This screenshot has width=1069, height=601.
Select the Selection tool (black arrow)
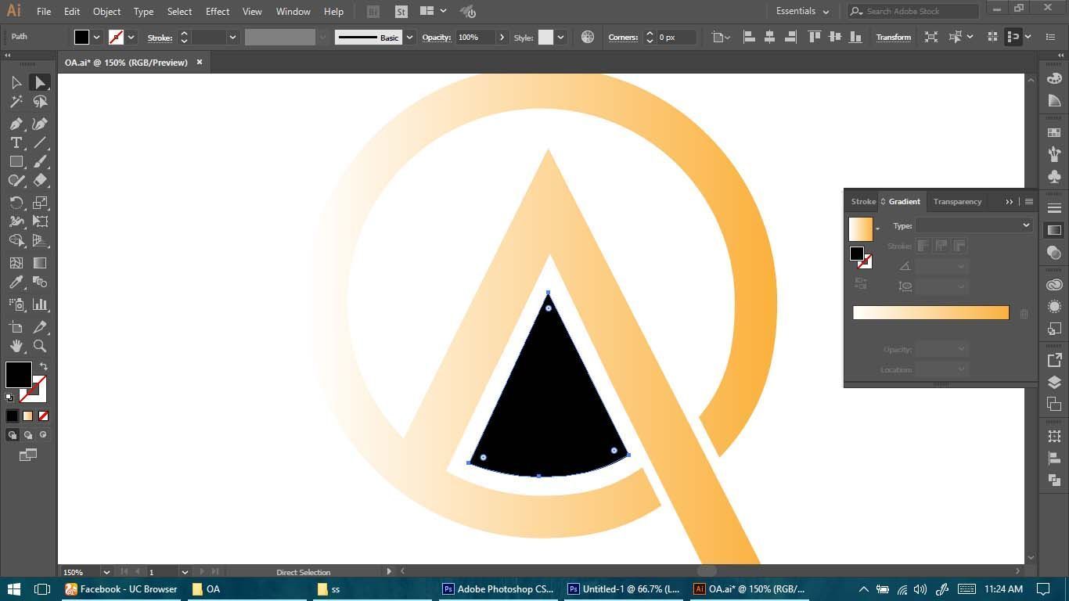pos(16,82)
